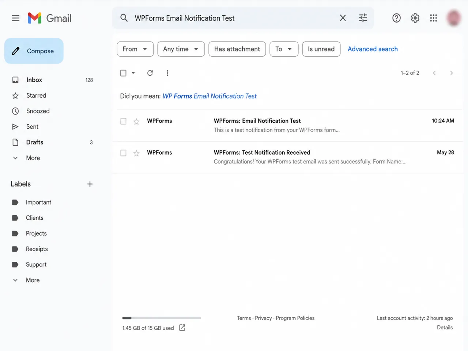This screenshot has height=351, width=468.
Task: Open the Google apps grid
Action: click(x=433, y=18)
